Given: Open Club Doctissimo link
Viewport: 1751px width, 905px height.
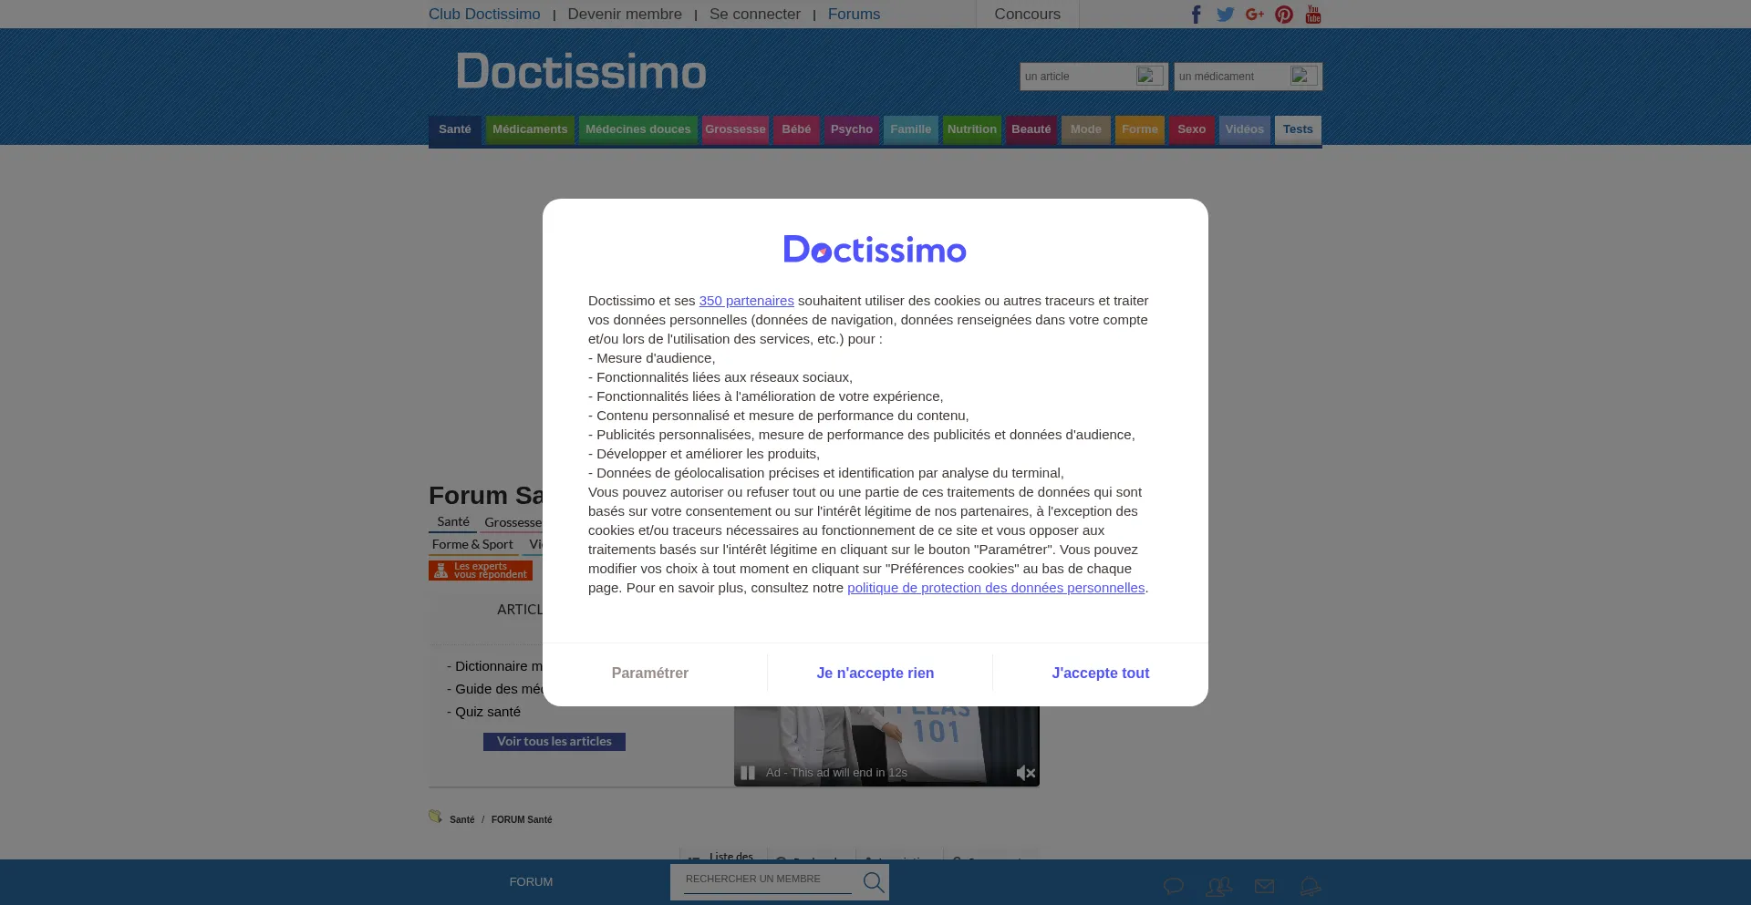Looking at the screenshot, I should click(484, 15).
